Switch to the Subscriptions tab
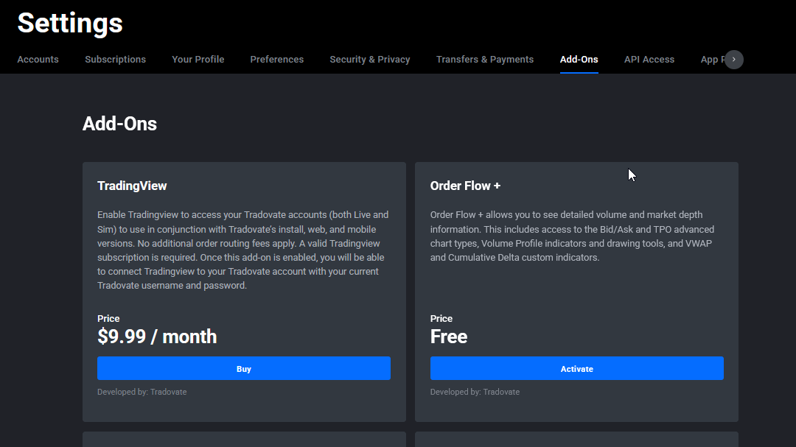 pos(115,60)
